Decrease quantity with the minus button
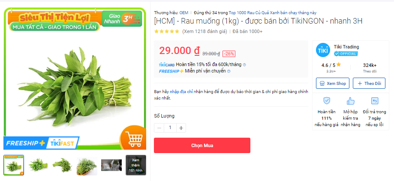The width and height of the screenshot is (394, 181). tap(159, 128)
